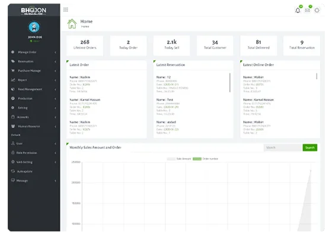Click the Today Order card
329x235 pixels.
click(x=128, y=46)
